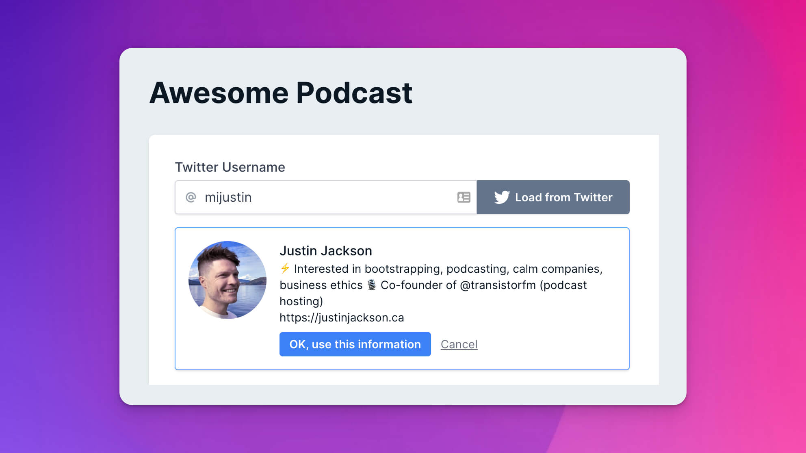Click the Twitter Username label
Screen dimensions: 806x453
pos(230,167)
